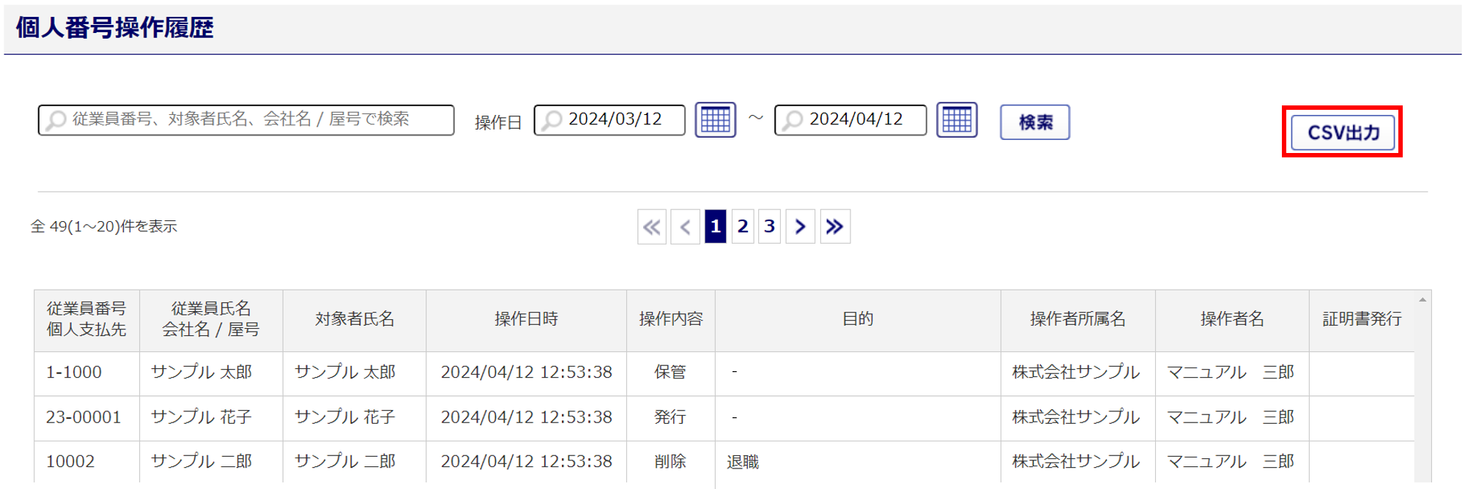Select page 1 in pagination
This screenshot has width=1465, height=489.
[x=716, y=227]
